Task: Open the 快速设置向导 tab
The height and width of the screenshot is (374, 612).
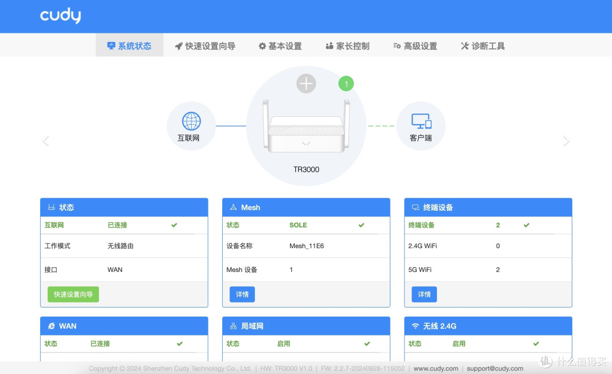Action: pos(205,46)
